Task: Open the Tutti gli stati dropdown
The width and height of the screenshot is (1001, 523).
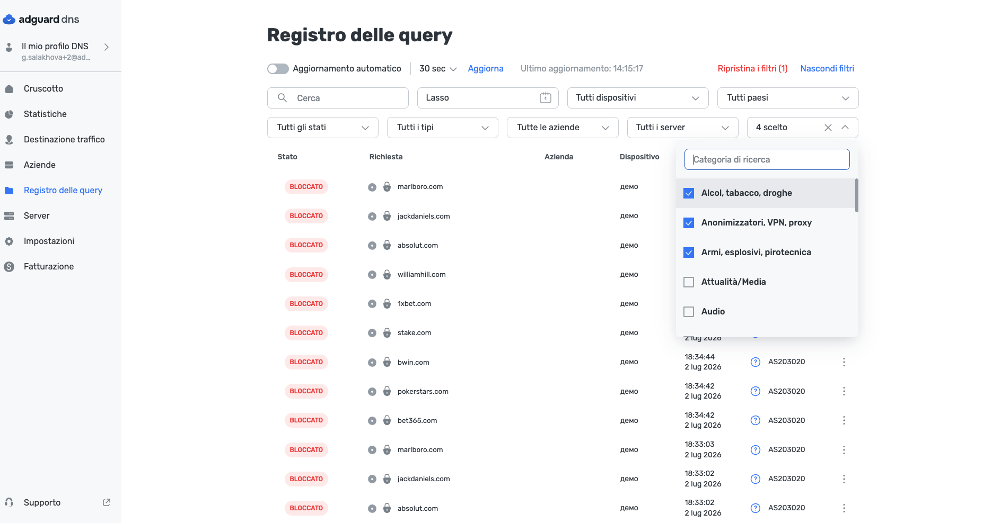Action: pos(323,128)
